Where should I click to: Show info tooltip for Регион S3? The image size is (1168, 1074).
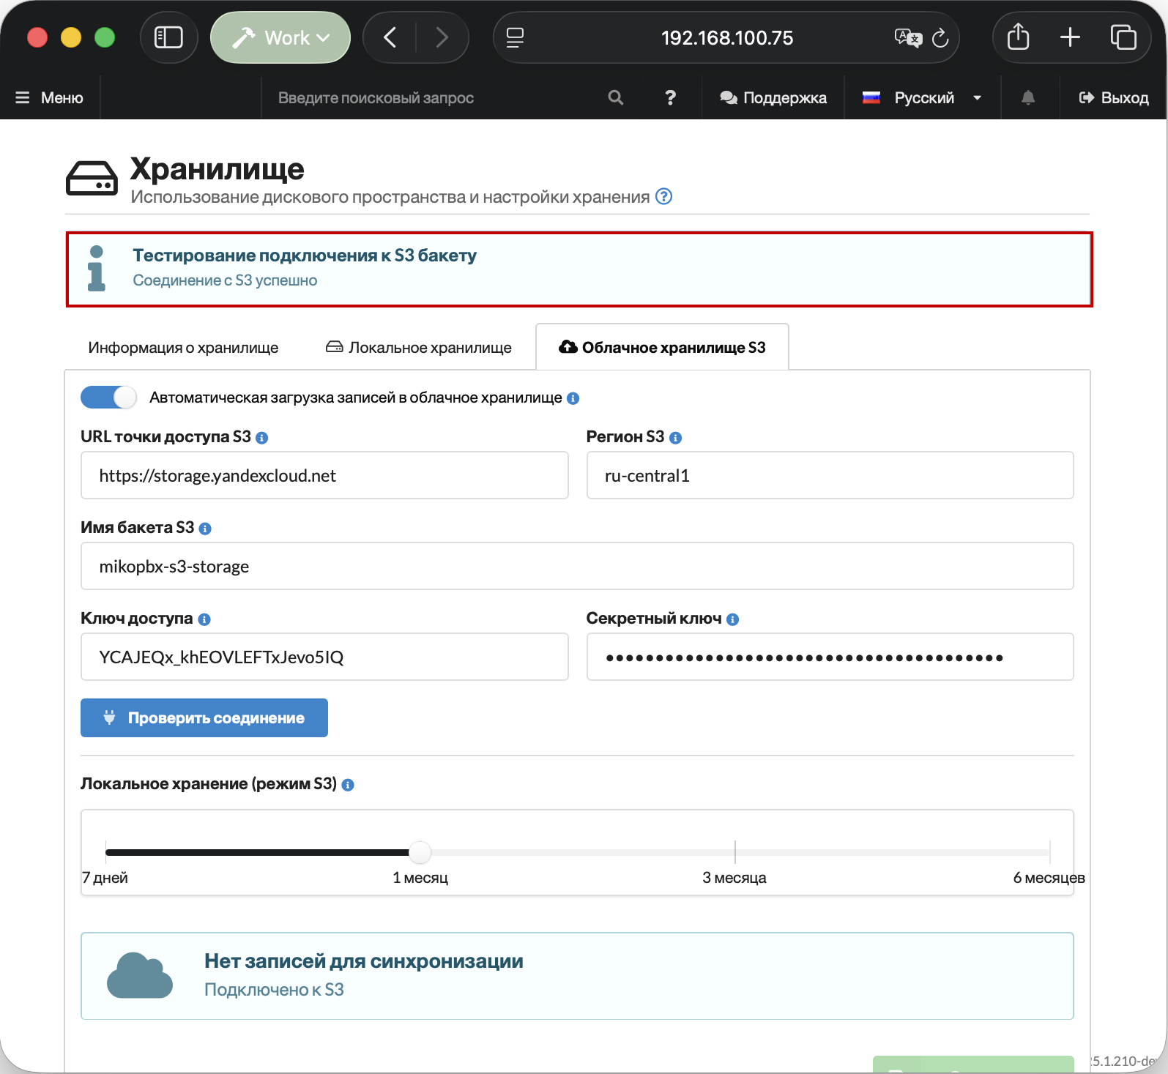click(x=676, y=438)
